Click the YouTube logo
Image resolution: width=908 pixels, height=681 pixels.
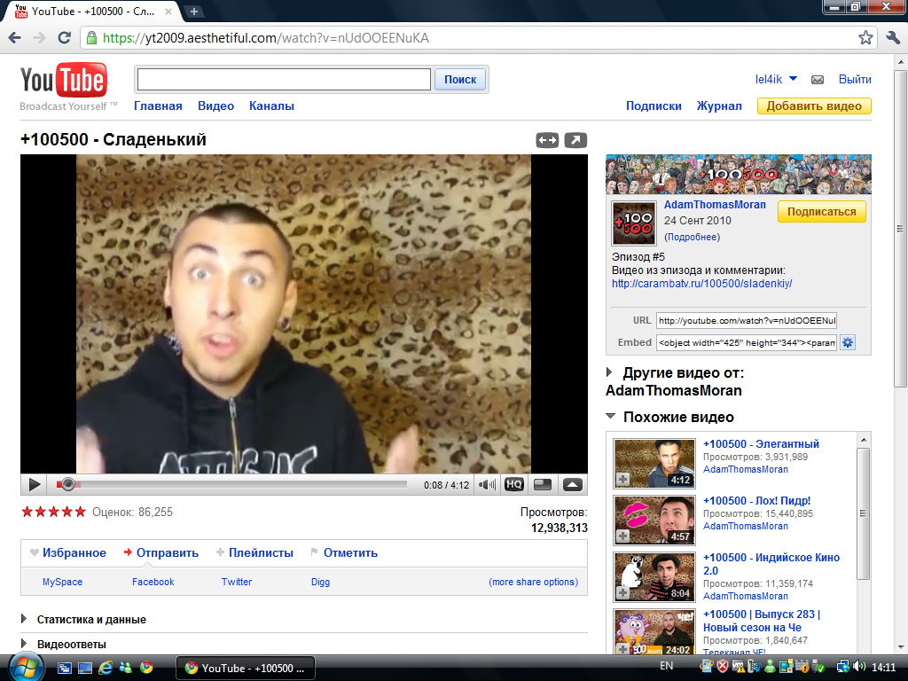click(x=64, y=80)
